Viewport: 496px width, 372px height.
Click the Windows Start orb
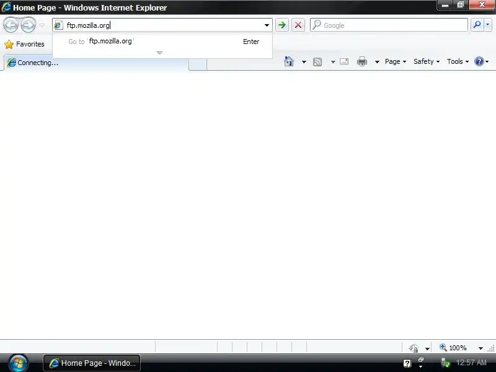19,363
